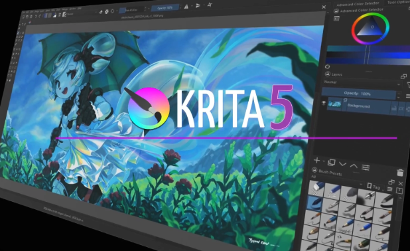
Task: Open the brush storage resources icon
Action: point(399,191)
